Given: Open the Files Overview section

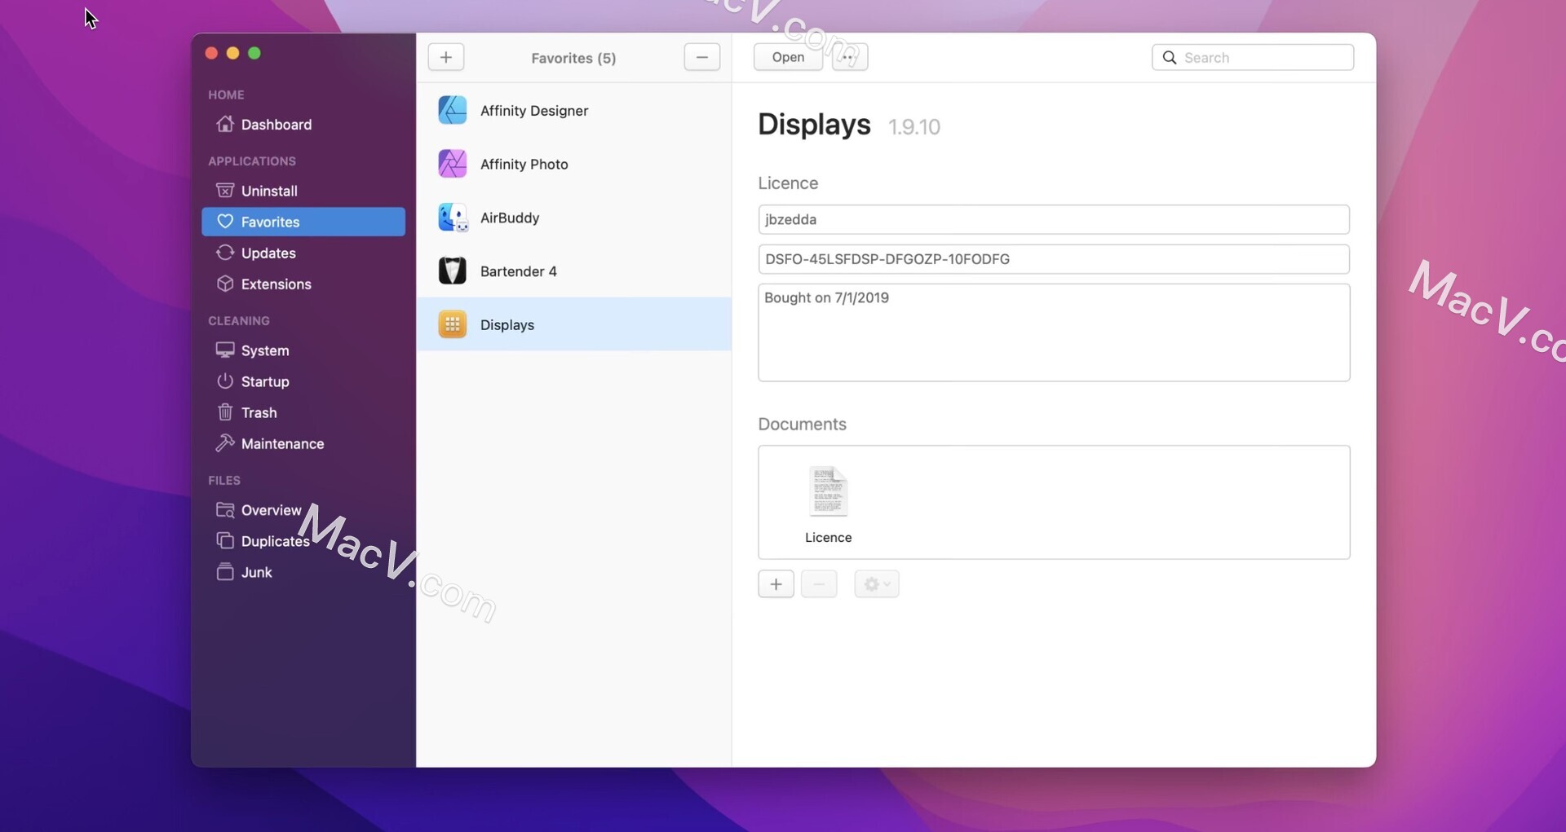Looking at the screenshot, I should pyautogui.click(x=303, y=510).
